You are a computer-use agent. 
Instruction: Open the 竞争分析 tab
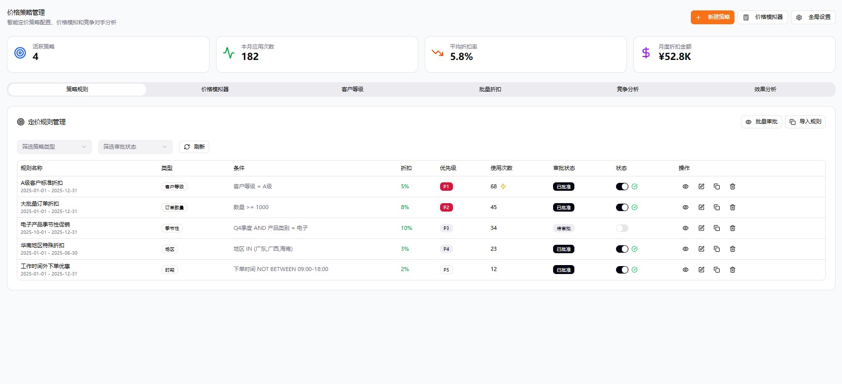627,90
